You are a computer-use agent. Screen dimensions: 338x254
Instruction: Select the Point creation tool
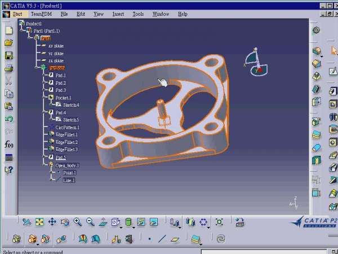(150, 239)
